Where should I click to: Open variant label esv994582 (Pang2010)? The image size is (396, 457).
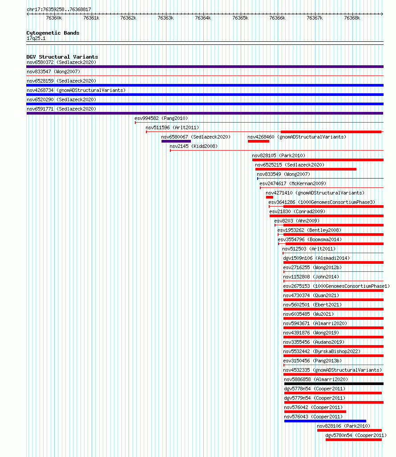[161, 118]
